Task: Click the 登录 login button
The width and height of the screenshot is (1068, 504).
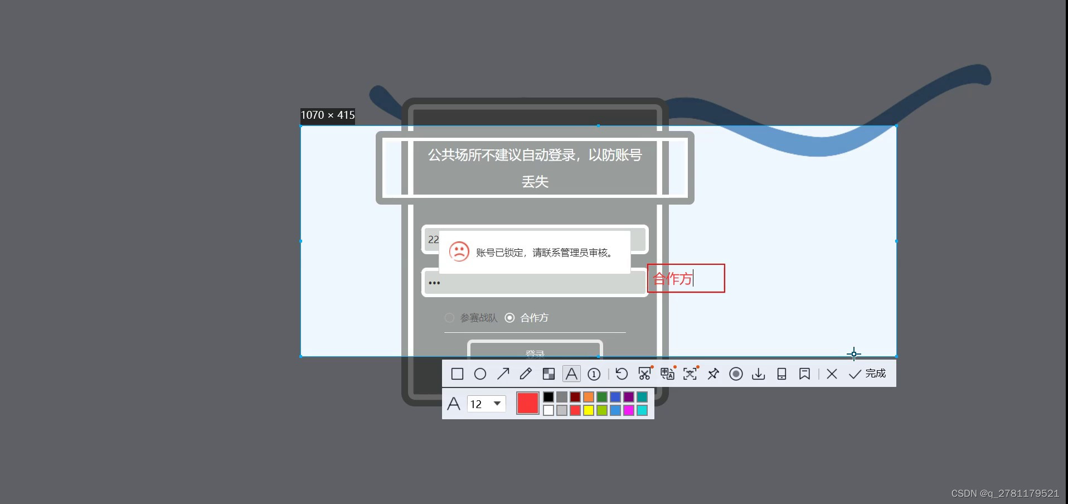Action: pos(535,351)
